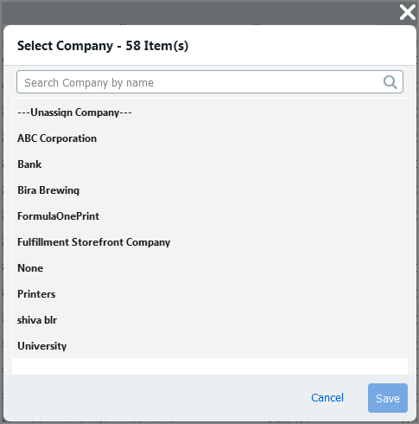
Task: Click the Select Company heading text
Action: (x=65, y=46)
